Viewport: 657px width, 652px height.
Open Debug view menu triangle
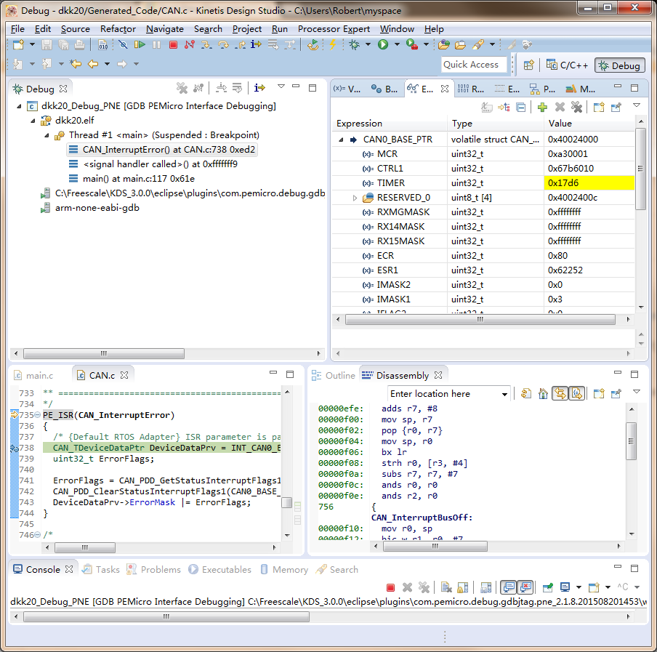[x=281, y=86]
